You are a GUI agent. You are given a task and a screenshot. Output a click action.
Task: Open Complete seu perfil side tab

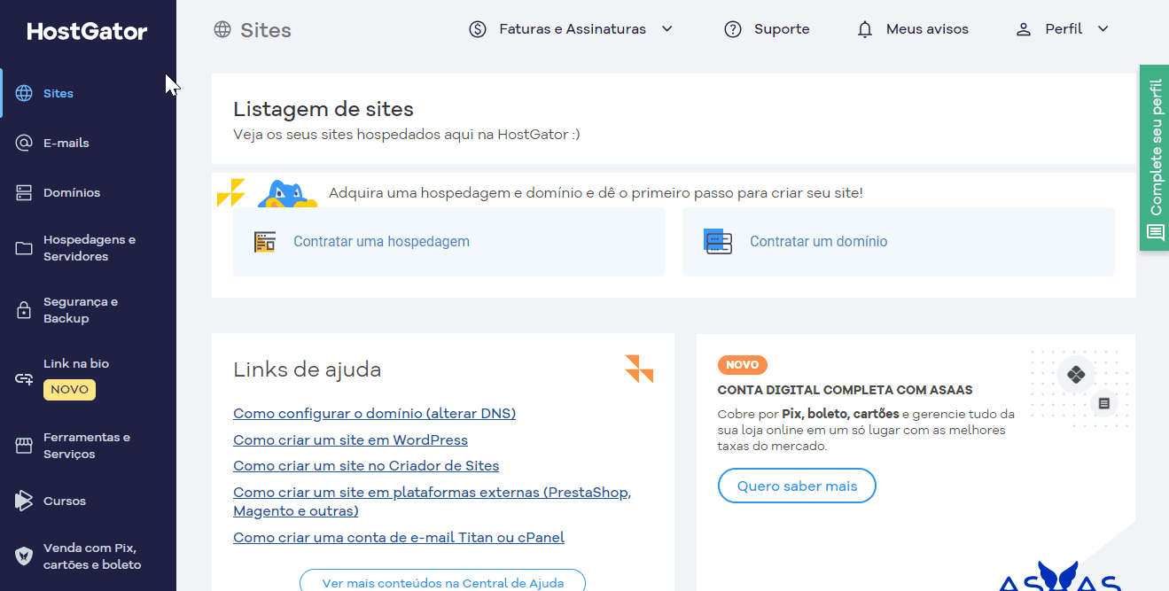tap(1154, 158)
